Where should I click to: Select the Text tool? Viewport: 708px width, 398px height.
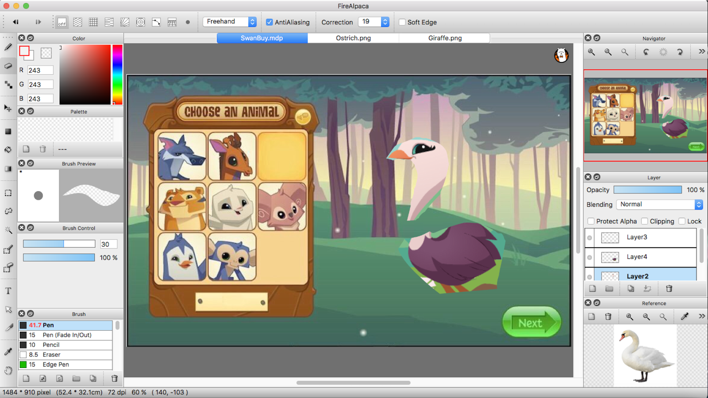coord(8,291)
